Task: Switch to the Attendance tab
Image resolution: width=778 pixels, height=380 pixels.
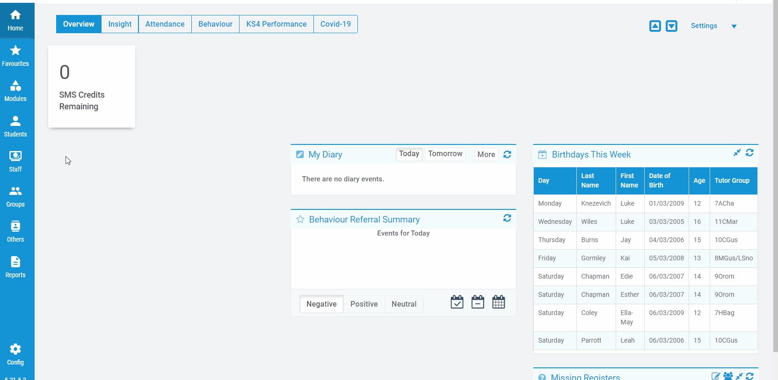Action: point(165,24)
